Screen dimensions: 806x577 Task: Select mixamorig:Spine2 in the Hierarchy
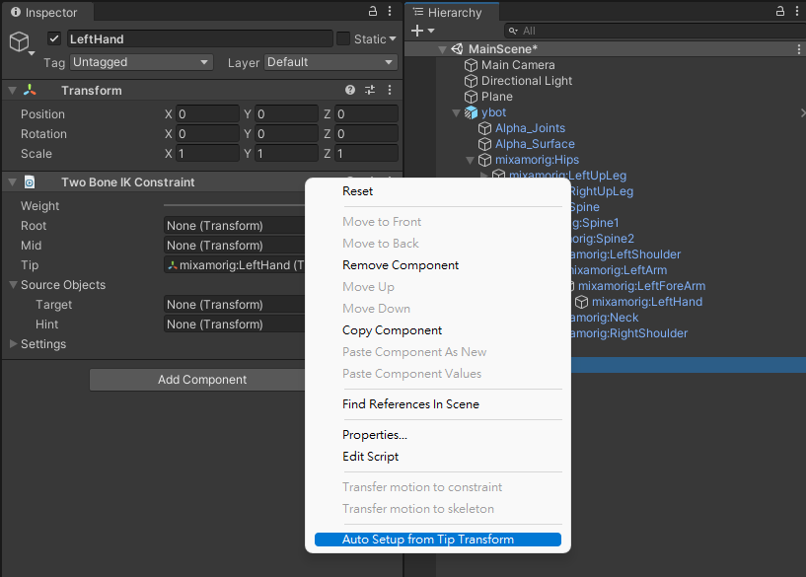coord(603,239)
